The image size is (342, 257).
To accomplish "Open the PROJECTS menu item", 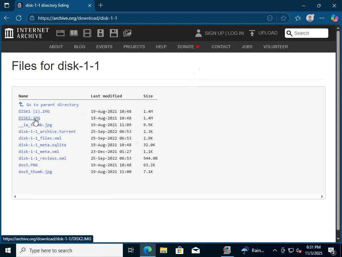I will 134,47.
